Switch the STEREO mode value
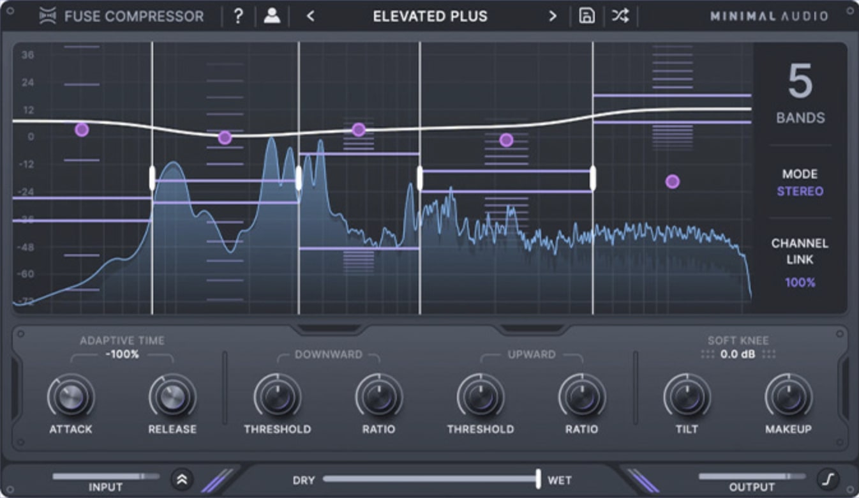This screenshot has height=498, width=859. tap(800, 191)
